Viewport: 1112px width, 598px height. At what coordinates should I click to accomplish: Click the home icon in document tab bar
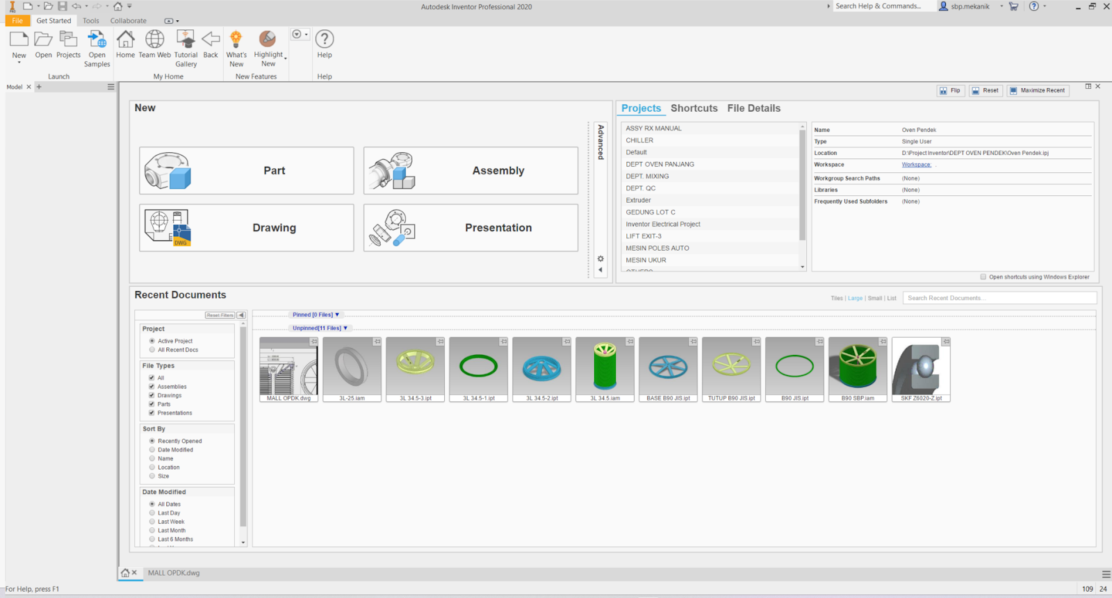point(125,573)
